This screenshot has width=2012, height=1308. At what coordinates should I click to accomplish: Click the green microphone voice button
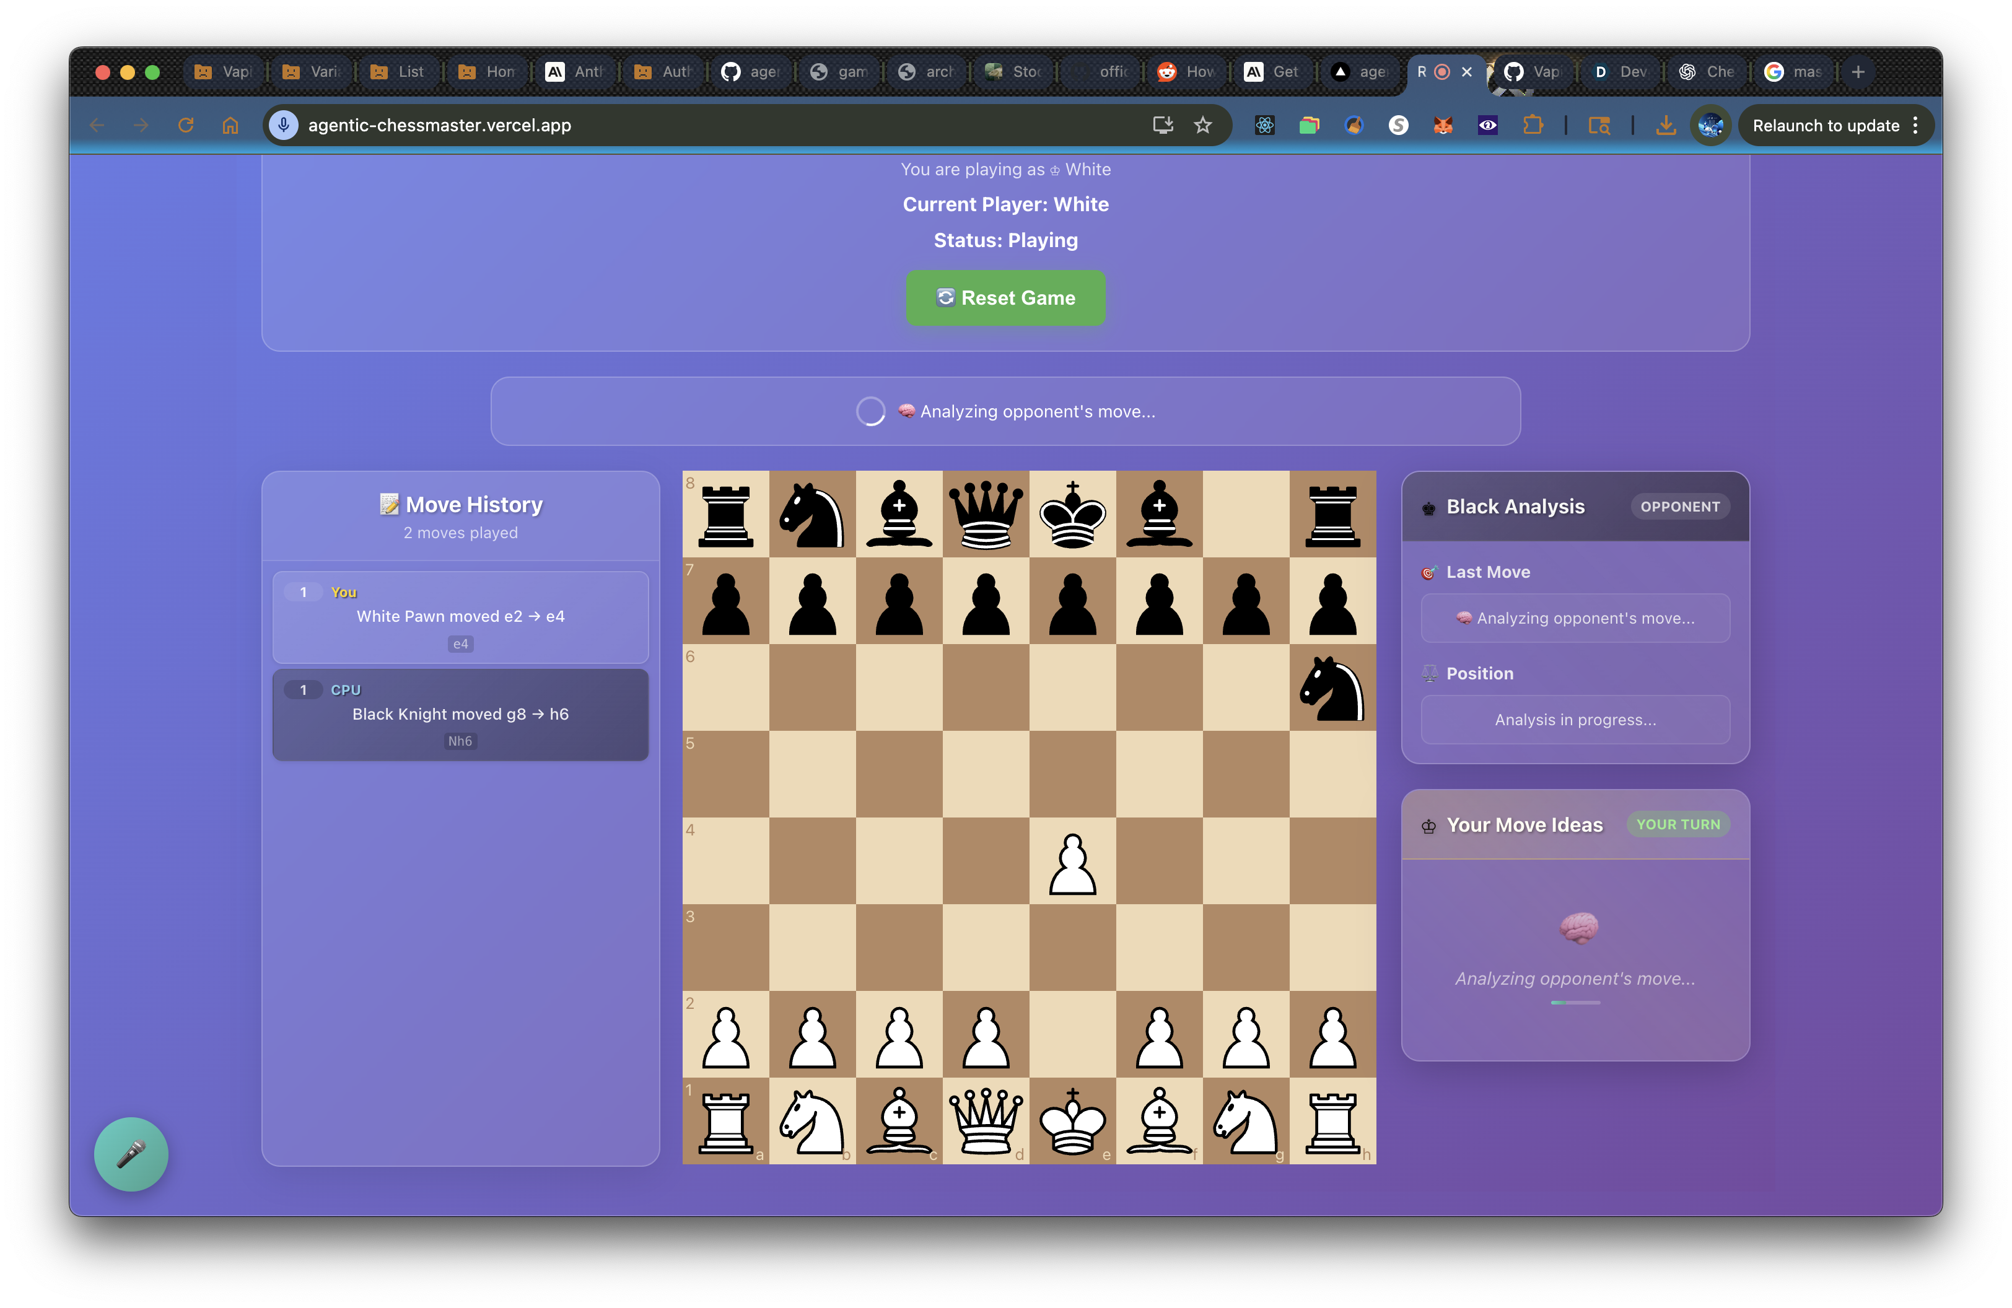click(131, 1153)
